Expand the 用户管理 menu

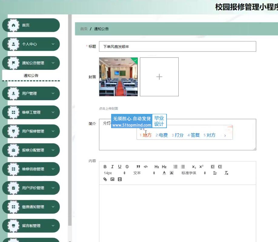point(31,93)
